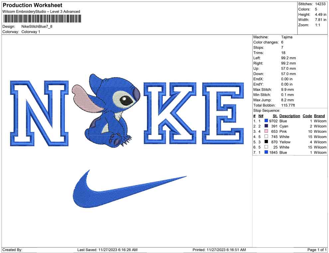Click the 'Code' column header
The width and height of the screenshot is (329, 253).
click(307, 116)
